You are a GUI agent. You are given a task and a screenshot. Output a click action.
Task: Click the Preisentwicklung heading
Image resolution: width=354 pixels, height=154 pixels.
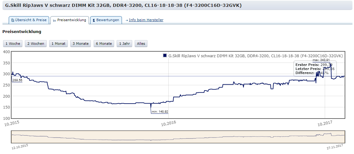pos(22,32)
